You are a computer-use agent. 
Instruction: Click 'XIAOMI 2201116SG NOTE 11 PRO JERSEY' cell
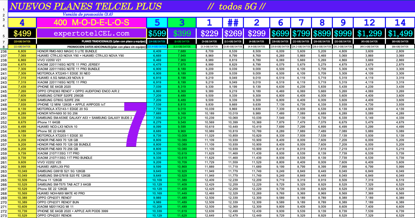91,64
